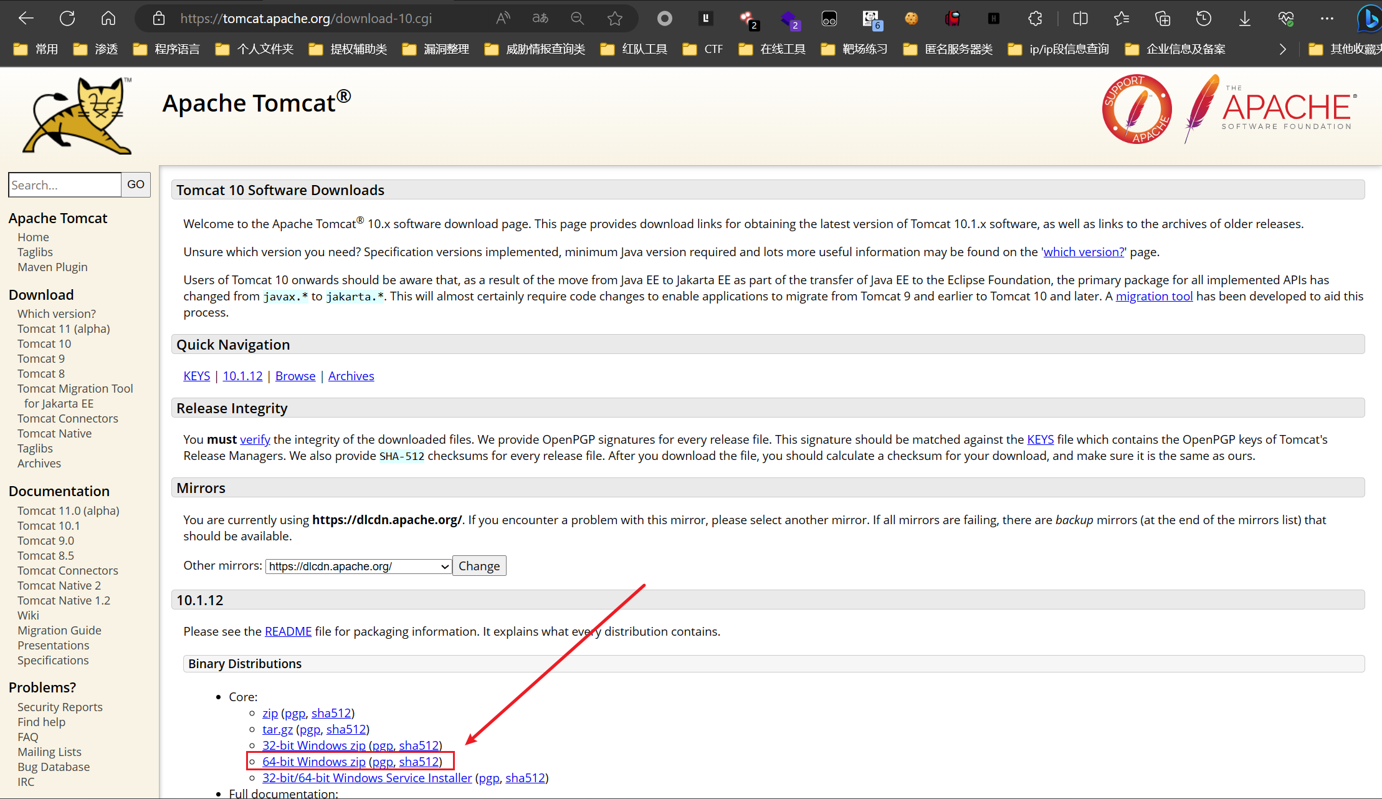
Task: Click the GO search button
Action: [137, 184]
